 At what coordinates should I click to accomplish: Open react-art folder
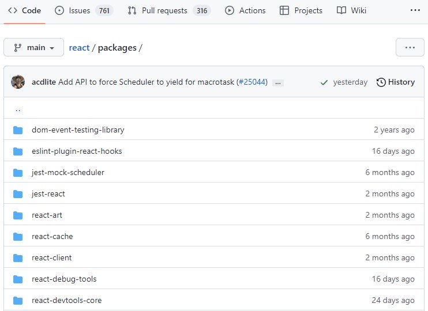coord(47,215)
